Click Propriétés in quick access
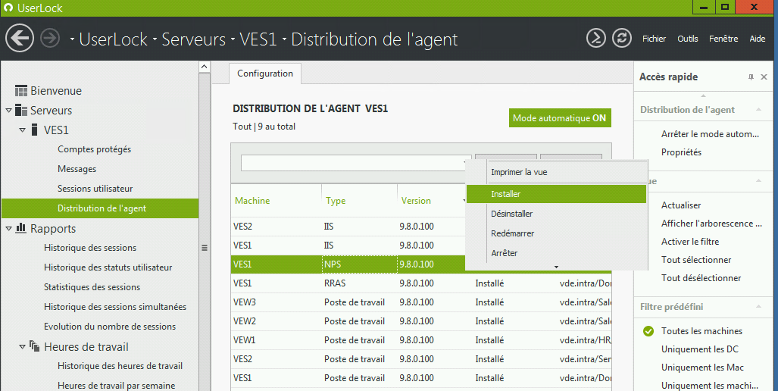778x391 pixels. (681, 152)
